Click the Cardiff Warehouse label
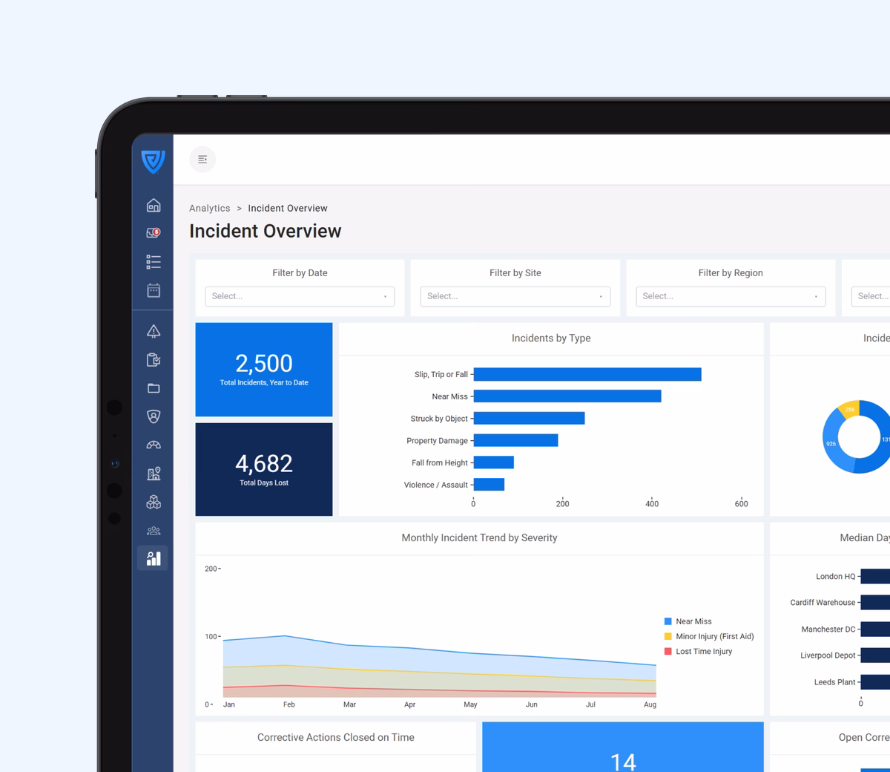Screen dimensions: 890x772 click(823, 603)
